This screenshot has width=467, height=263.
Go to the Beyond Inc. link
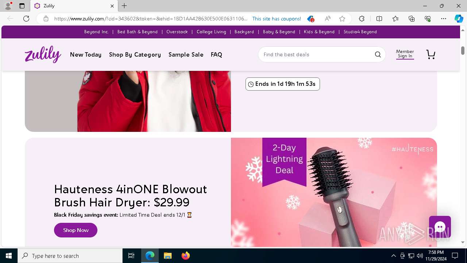(x=96, y=32)
